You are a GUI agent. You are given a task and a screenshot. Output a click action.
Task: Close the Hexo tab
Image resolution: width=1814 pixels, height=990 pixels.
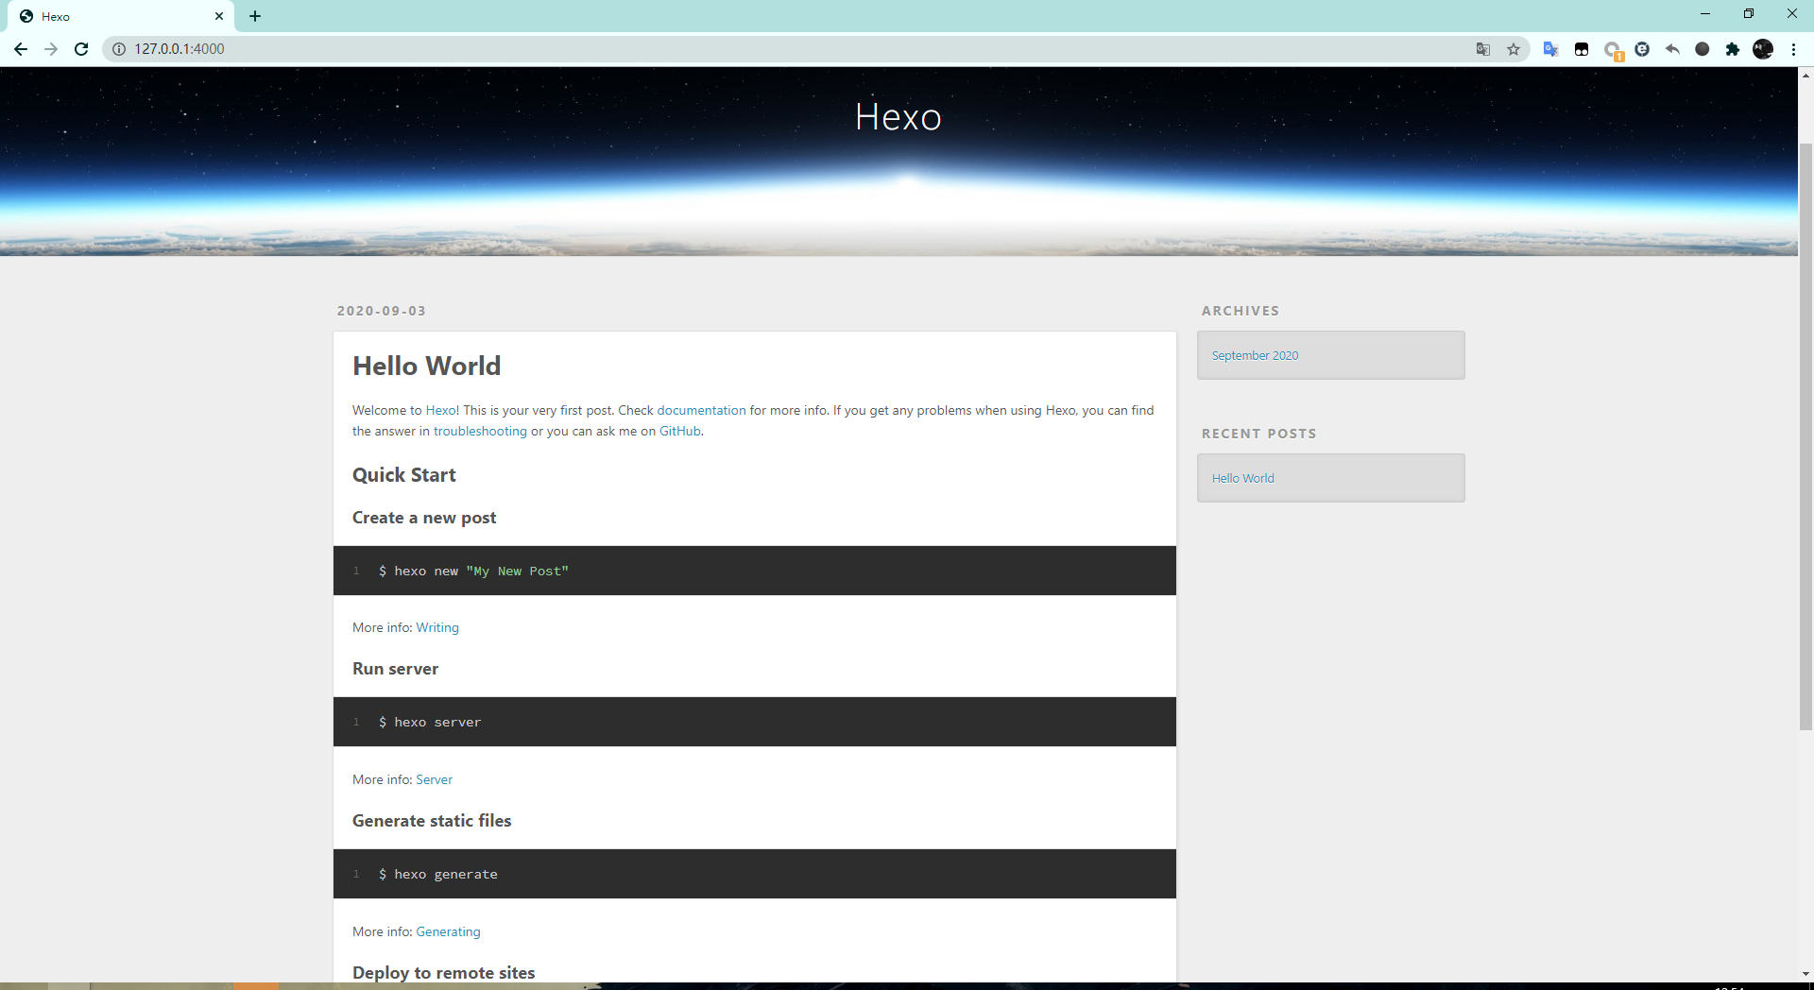click(219, 16)
